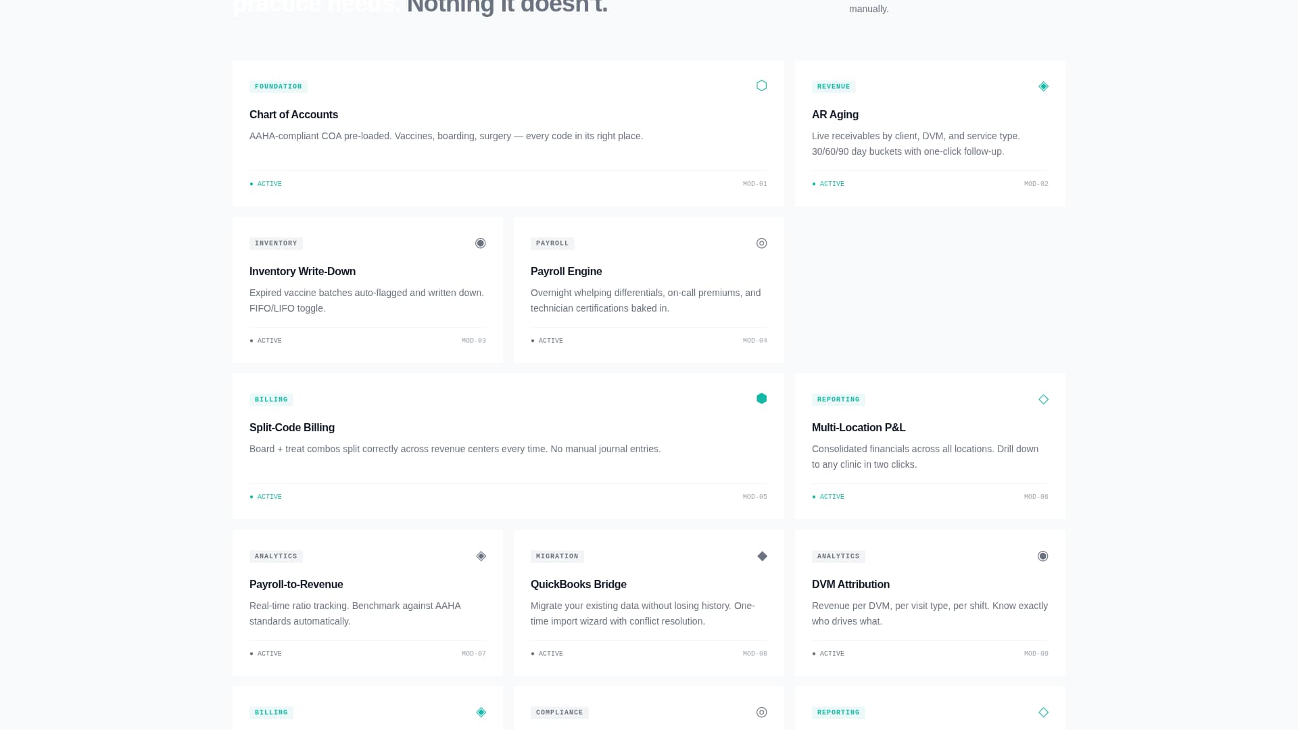Select the INVENTORY category tag
This screenshot has height=730, width=1298.
(x=276, y=243)
